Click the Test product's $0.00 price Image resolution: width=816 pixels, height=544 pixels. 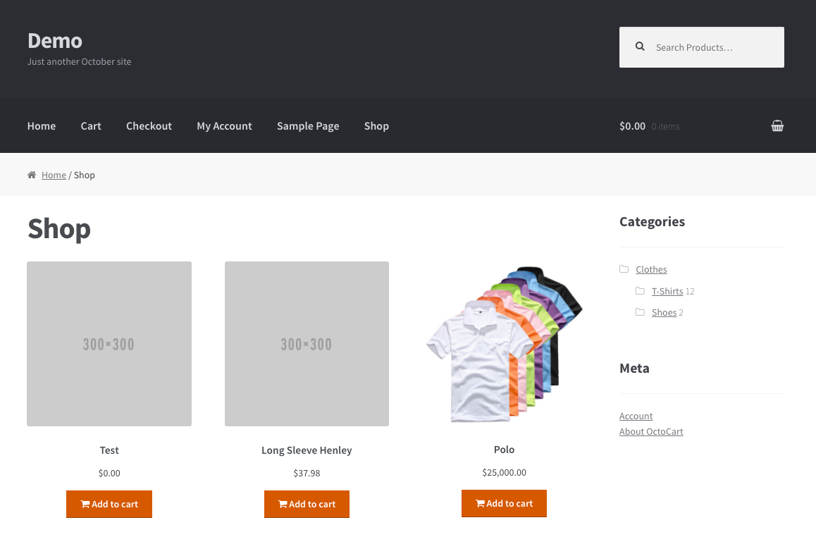pos(109,474)
